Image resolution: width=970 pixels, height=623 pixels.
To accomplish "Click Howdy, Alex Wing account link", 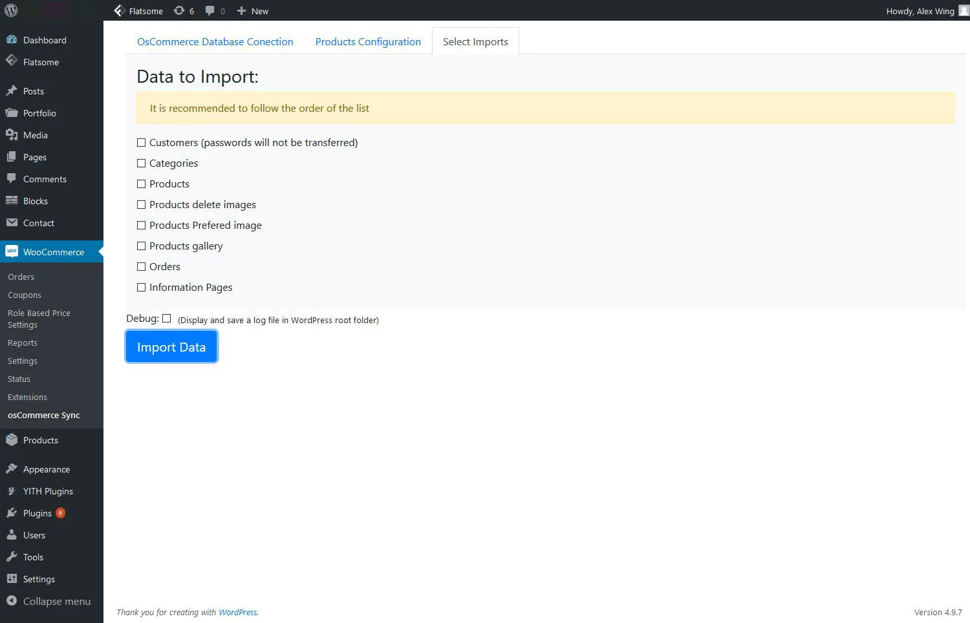I will (920, 11).
